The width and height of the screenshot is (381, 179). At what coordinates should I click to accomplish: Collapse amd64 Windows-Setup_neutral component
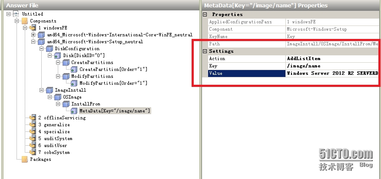pyautogui.click(x=33, y=42)
